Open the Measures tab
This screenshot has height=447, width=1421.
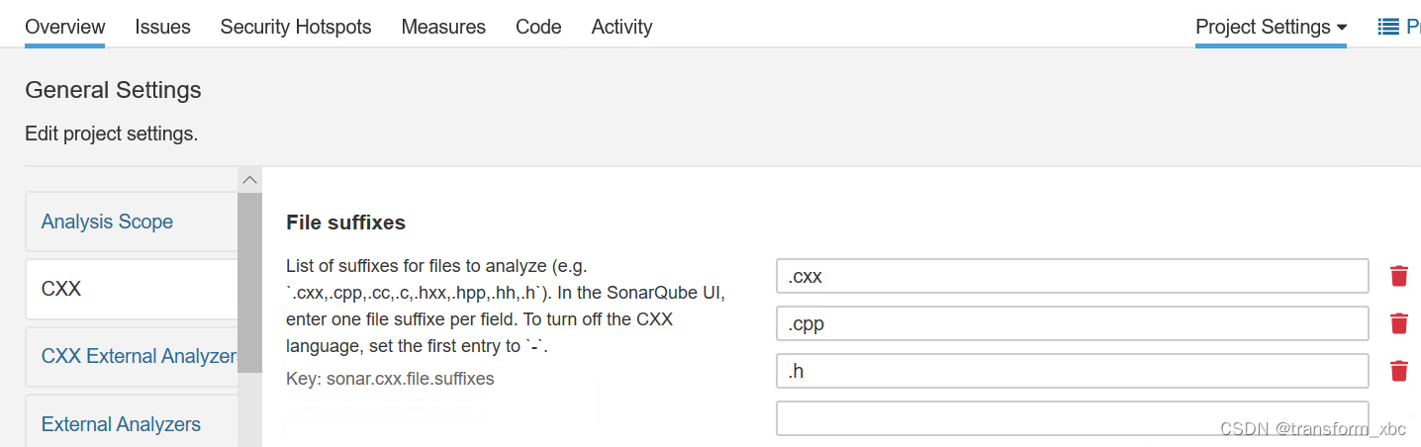click(x=443, y=27)
